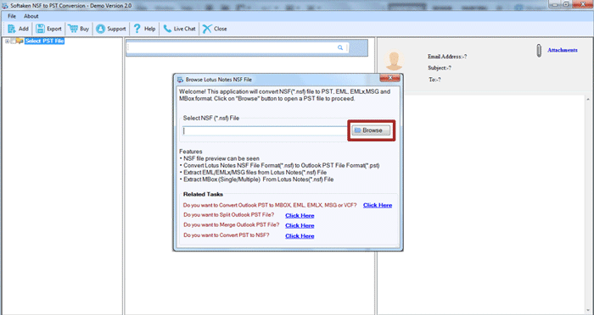594x315 pixels.
Task: Click the 'Subject:-?' label
Action: pos(439,68)
